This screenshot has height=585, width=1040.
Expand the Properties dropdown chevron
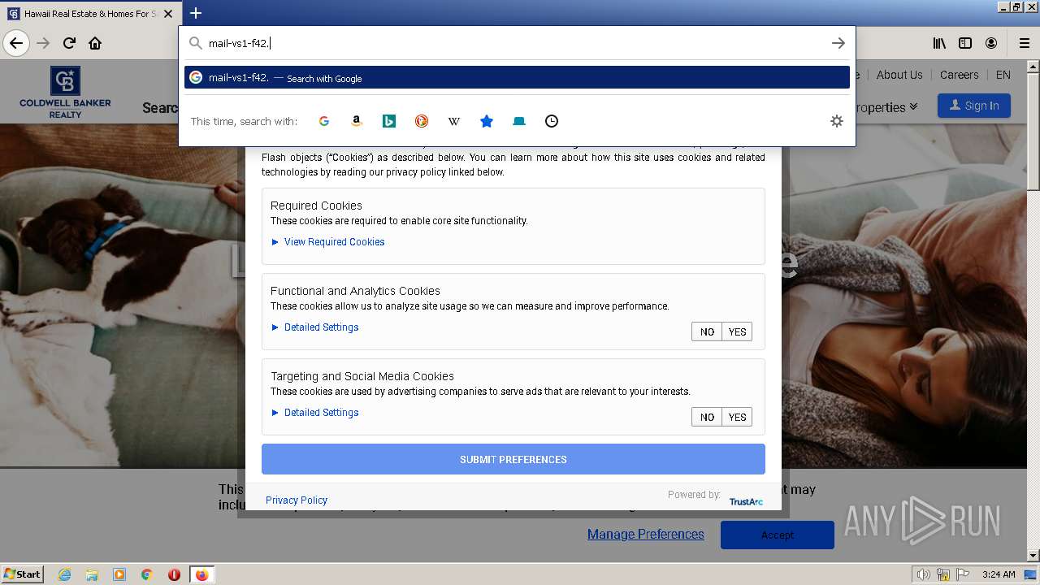click(914, 106)
